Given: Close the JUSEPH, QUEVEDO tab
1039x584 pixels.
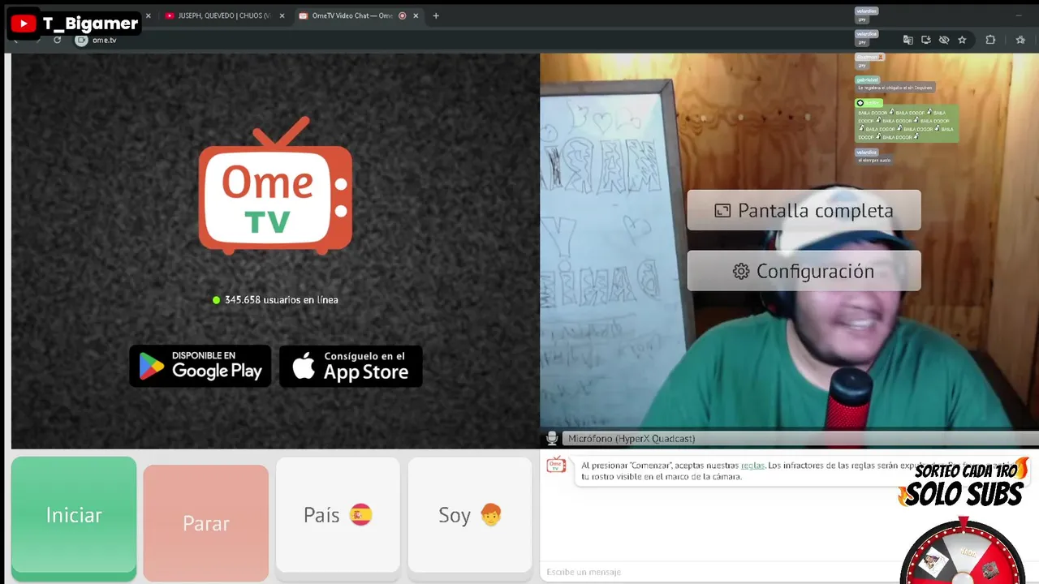Looking at the screenshot, I should pos(282,15).
